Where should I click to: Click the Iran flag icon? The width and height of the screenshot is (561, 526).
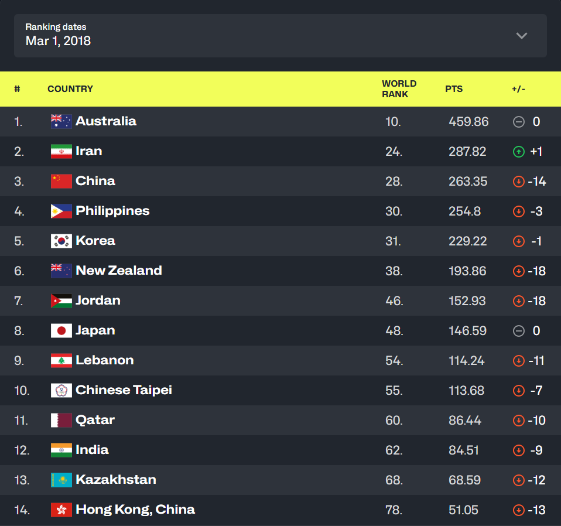click(x=61, y=151)
